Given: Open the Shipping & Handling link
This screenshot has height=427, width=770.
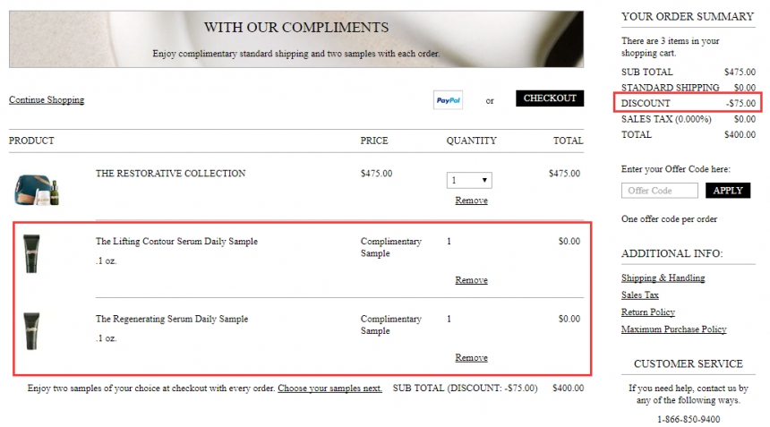Looking at the screenshot, I should coord(663,278).
